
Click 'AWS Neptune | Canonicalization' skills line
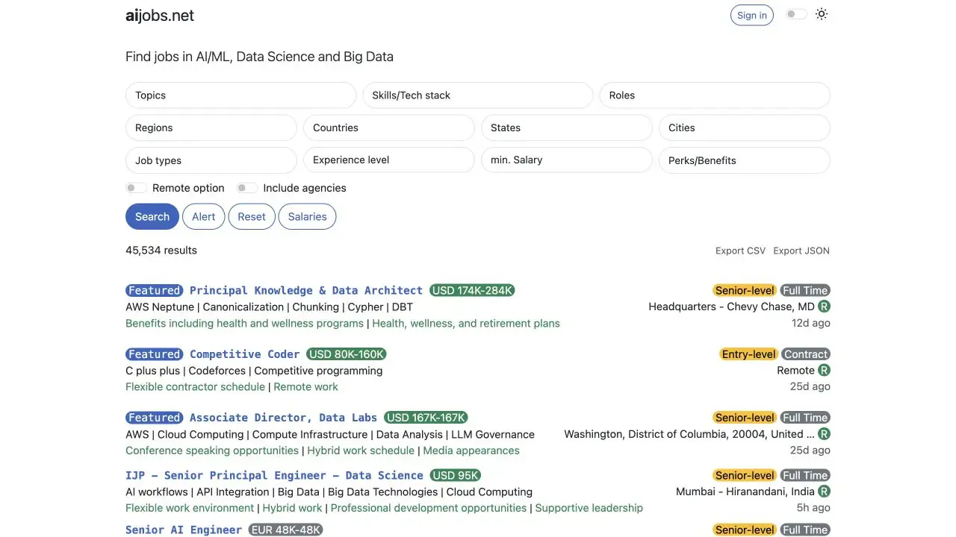pos(269,307)
